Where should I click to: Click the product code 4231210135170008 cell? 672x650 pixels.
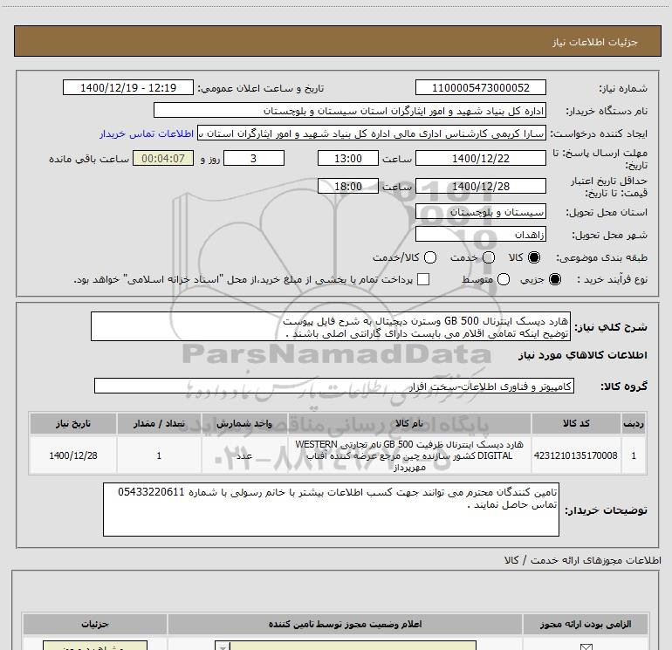click(576, 455)
